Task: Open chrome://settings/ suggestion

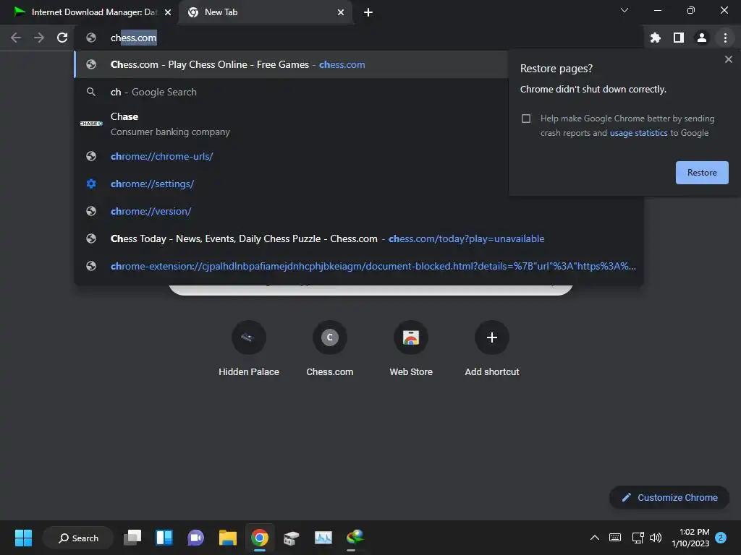Action: pyautogui.click(x=291, y=184)
